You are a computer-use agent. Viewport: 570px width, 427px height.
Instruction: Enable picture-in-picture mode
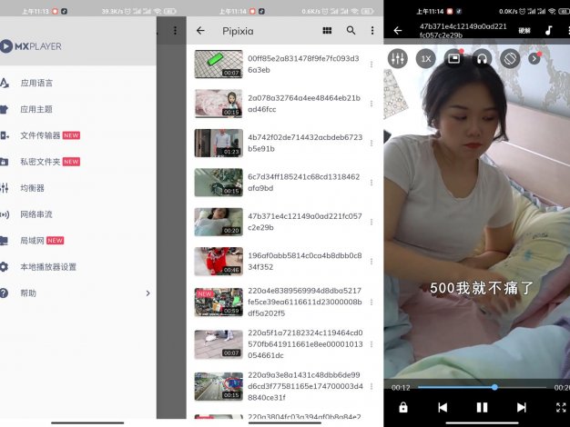[x=453, y=58]
